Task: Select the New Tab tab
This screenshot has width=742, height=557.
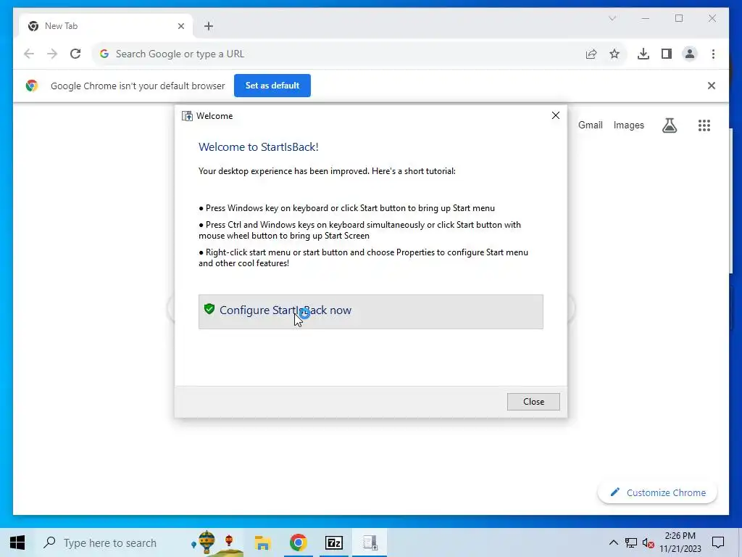Action: pyautogui.click(x=106, y=26)
